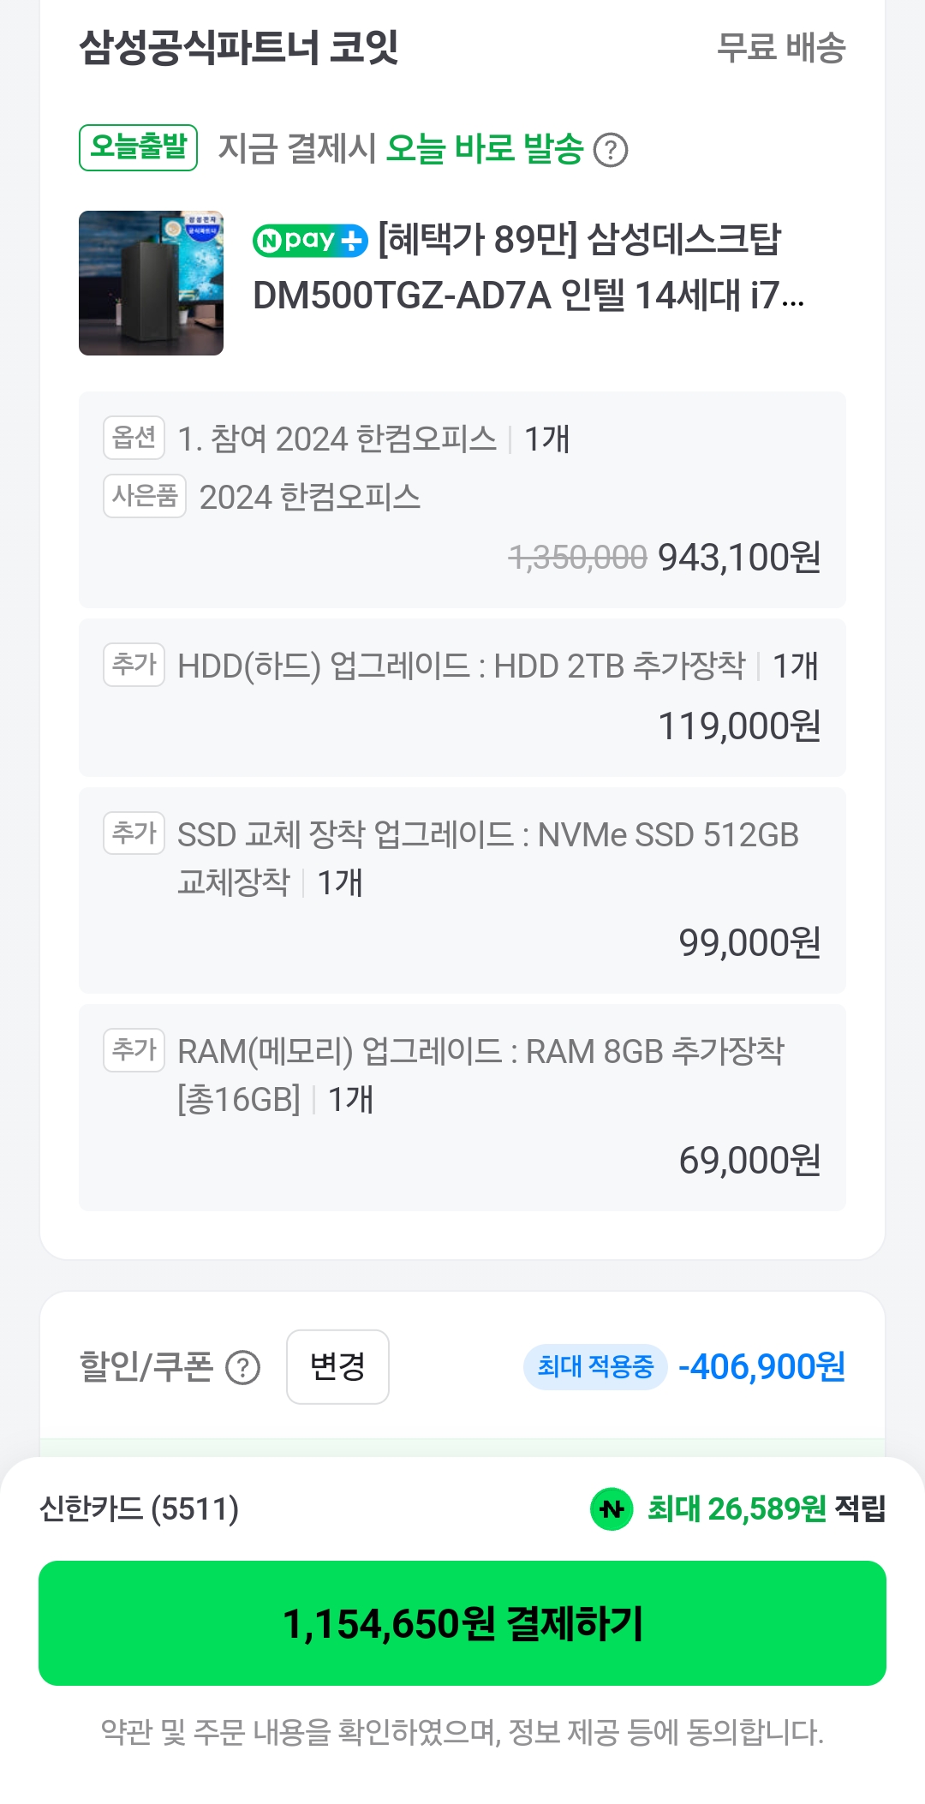Tap the 사은품 tag label

(145, 496)
